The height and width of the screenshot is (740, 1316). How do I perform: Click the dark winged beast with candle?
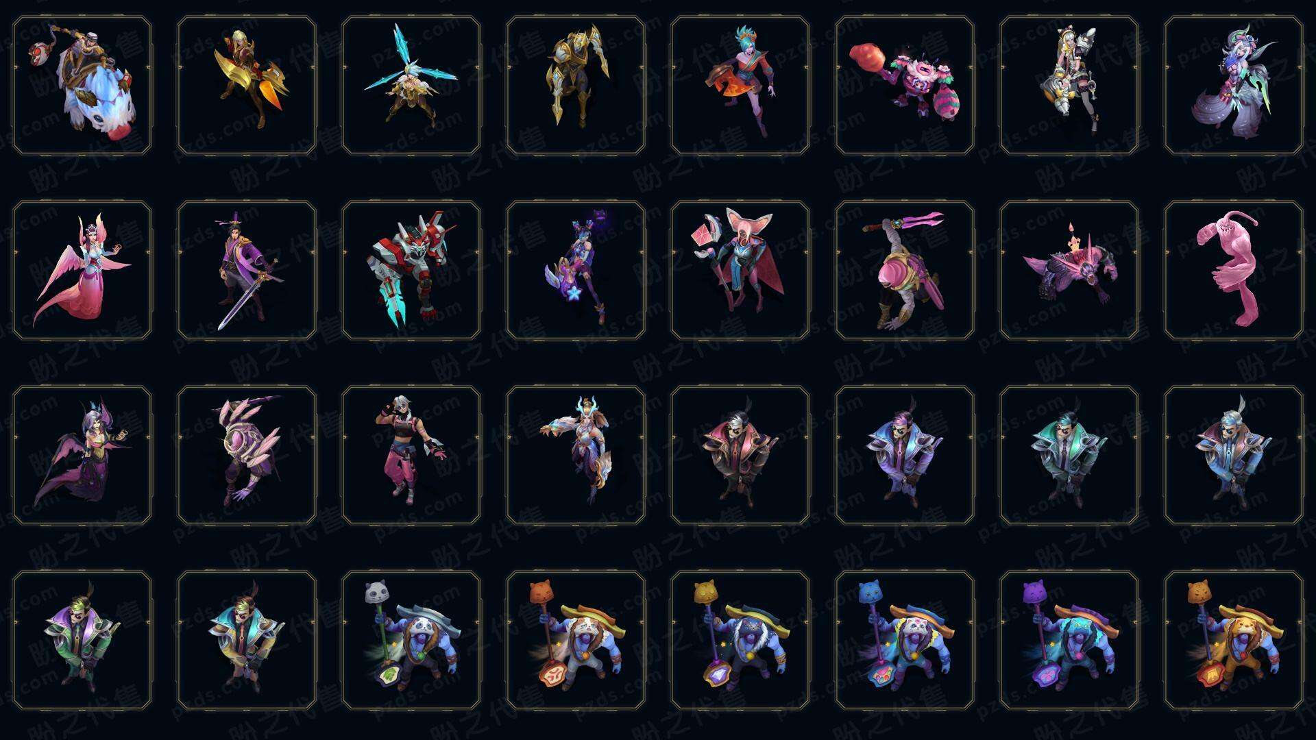click(1069, 270)
